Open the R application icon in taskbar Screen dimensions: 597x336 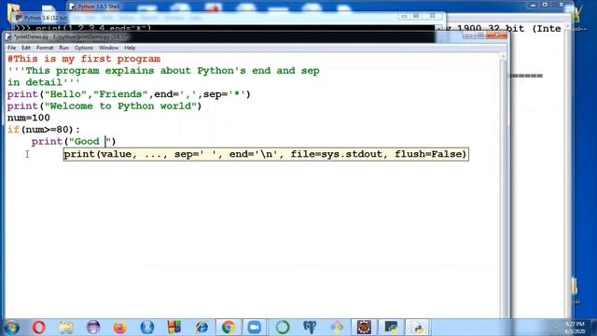[147, 328]
